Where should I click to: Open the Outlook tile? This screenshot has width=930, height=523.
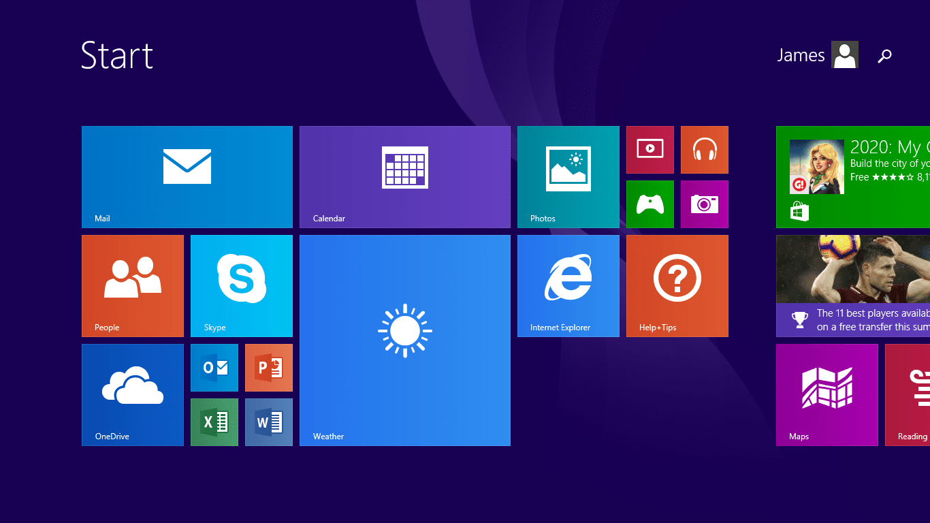coord(214,368)
